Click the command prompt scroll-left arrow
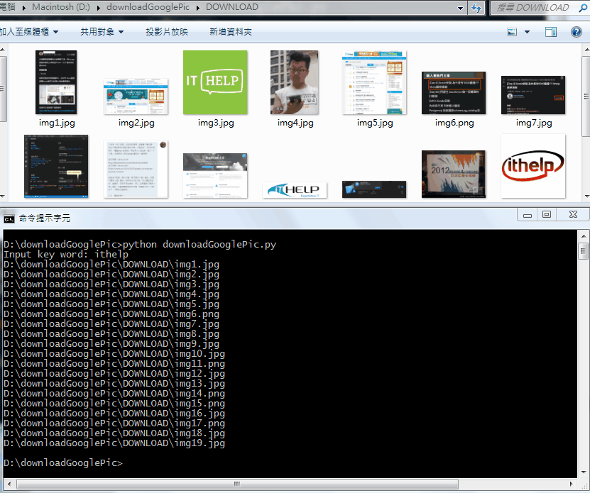The width and height of the screenshot is (590, 493). [9, 484]
